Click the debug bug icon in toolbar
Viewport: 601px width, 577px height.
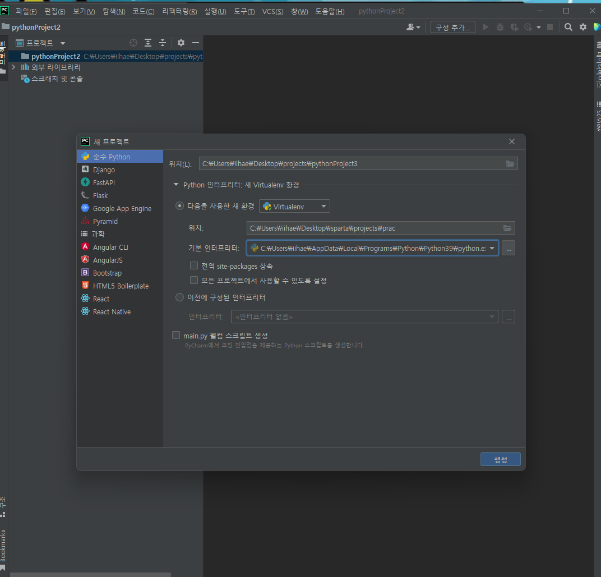pyautogui.click(x=500, y=27)
